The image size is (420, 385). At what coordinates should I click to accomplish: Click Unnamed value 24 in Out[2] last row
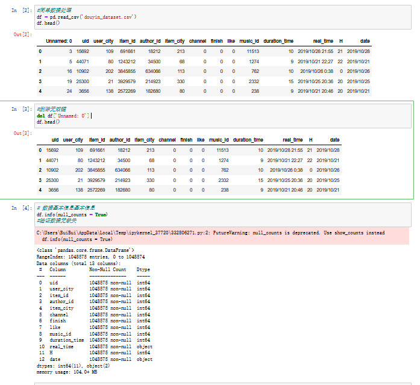point(69,91)
